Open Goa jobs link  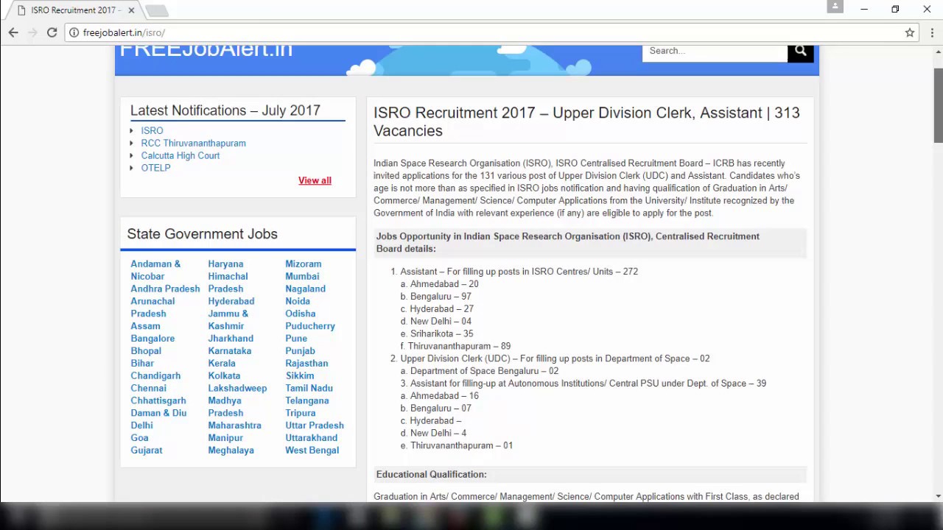(x=139, y=438)
